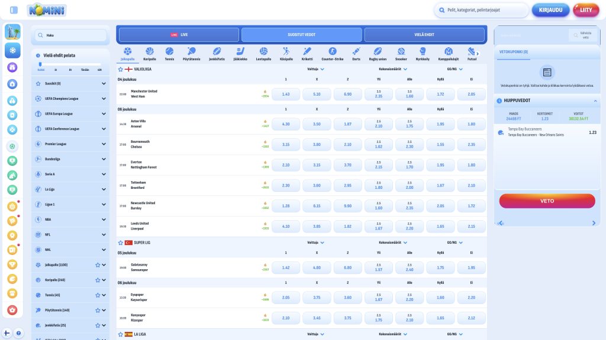Click the empty betslip icon
Image resolution: width=606 pixels, height=340 pixels.
pos(547,72)
